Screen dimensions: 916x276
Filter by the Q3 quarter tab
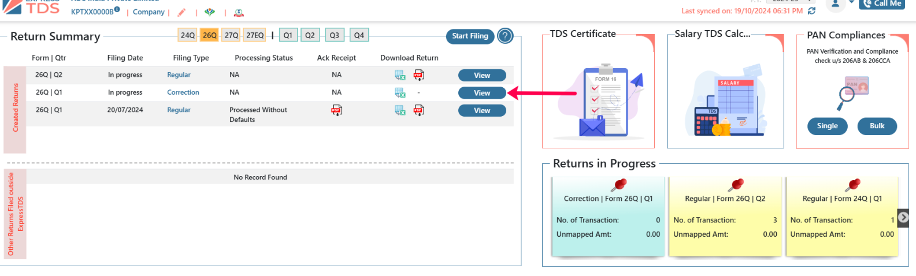pos(335,35)
